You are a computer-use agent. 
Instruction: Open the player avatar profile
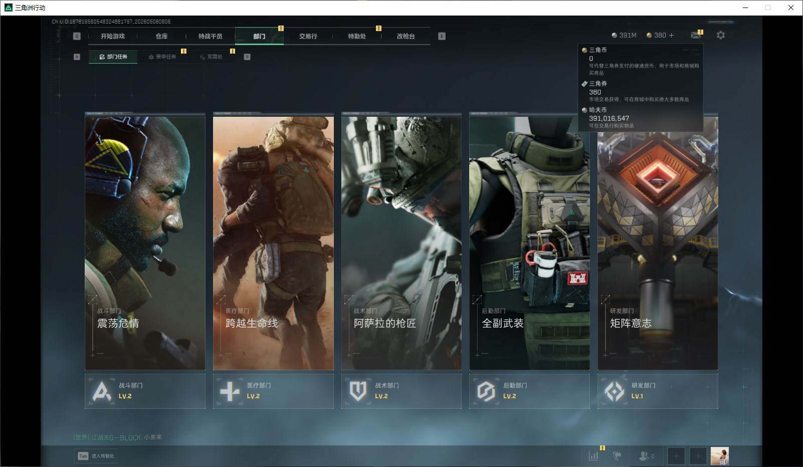point(720,456)
